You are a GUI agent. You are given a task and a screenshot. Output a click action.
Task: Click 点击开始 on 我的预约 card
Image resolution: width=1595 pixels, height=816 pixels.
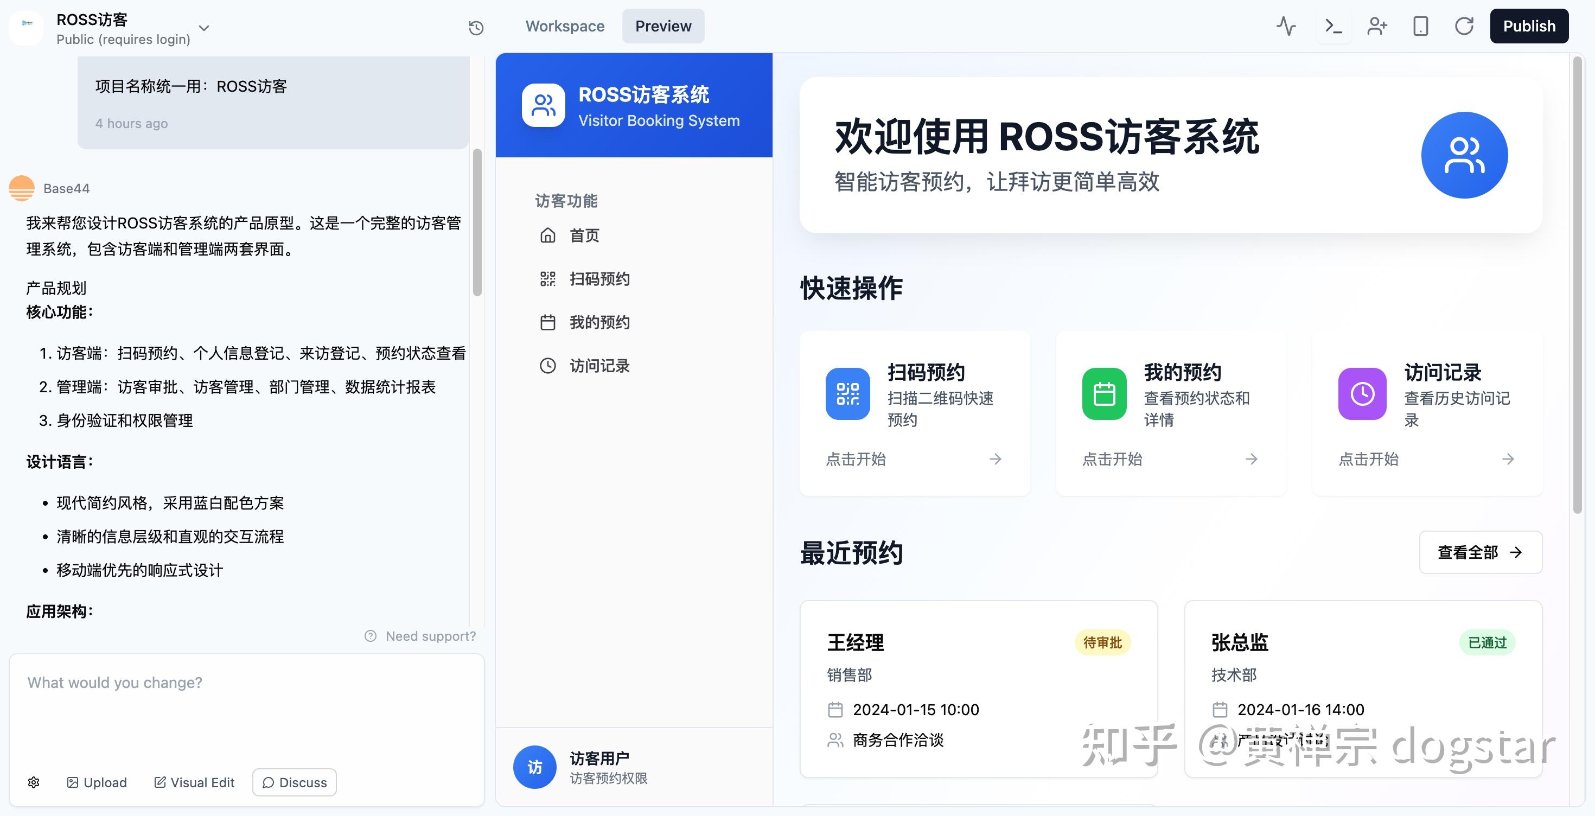point(1112,459)
